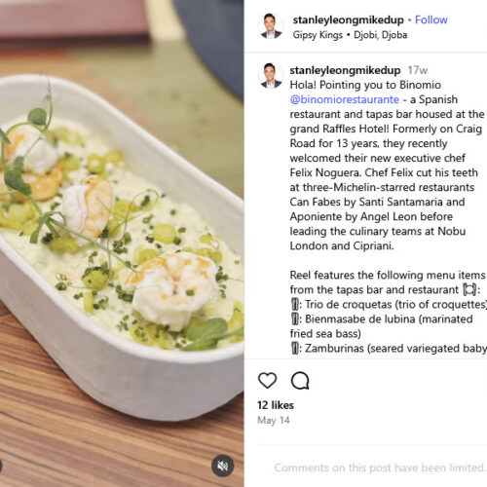The height and width of the screenshot is (487, 487).
Task: Follow stanleyleongmikedup
Action: point(431,19)
